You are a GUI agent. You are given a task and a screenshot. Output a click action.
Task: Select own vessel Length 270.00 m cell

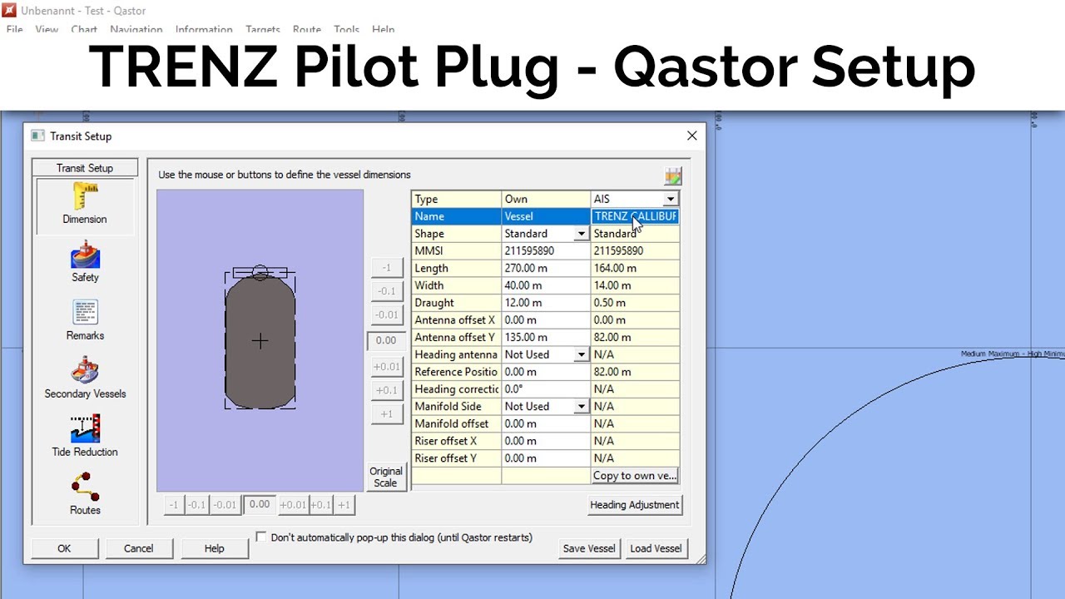pos(546,268)
